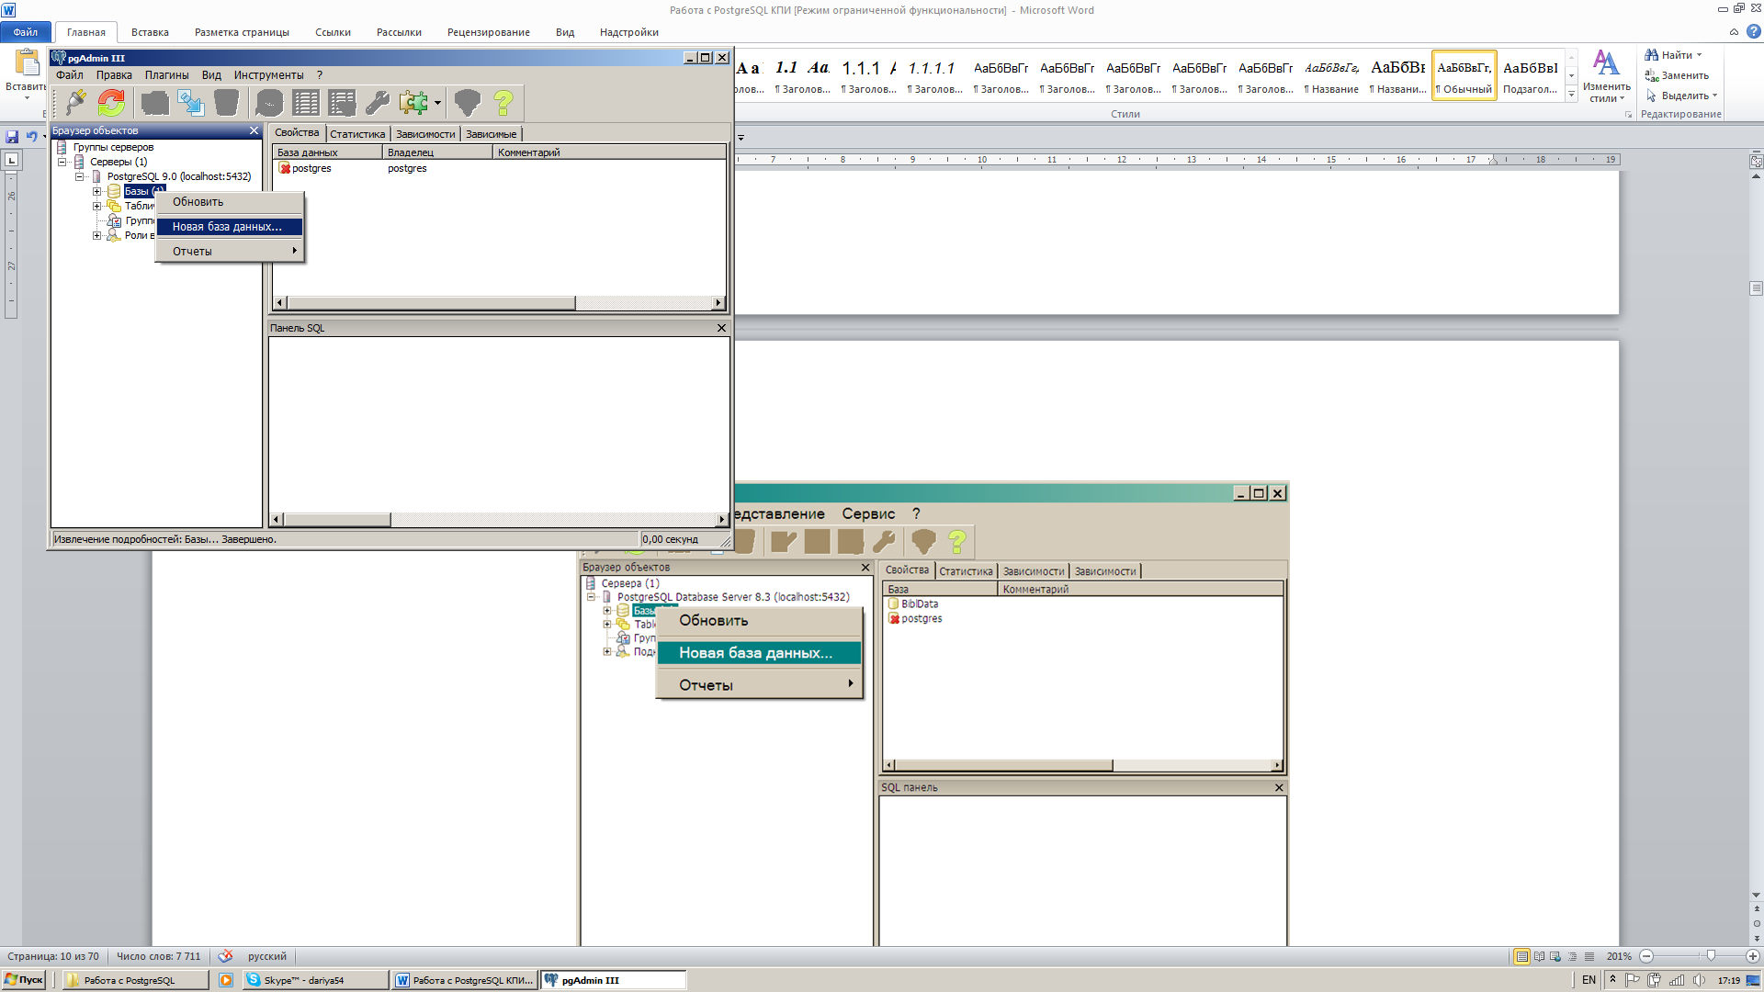Switch to Print Layout view in Word
The height and width of the screenshot is (992, 1764).
point(1522,956)
